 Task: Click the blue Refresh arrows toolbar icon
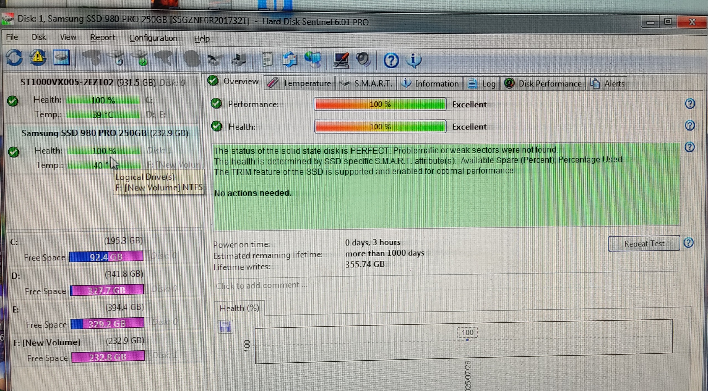[x=14, y=57]
